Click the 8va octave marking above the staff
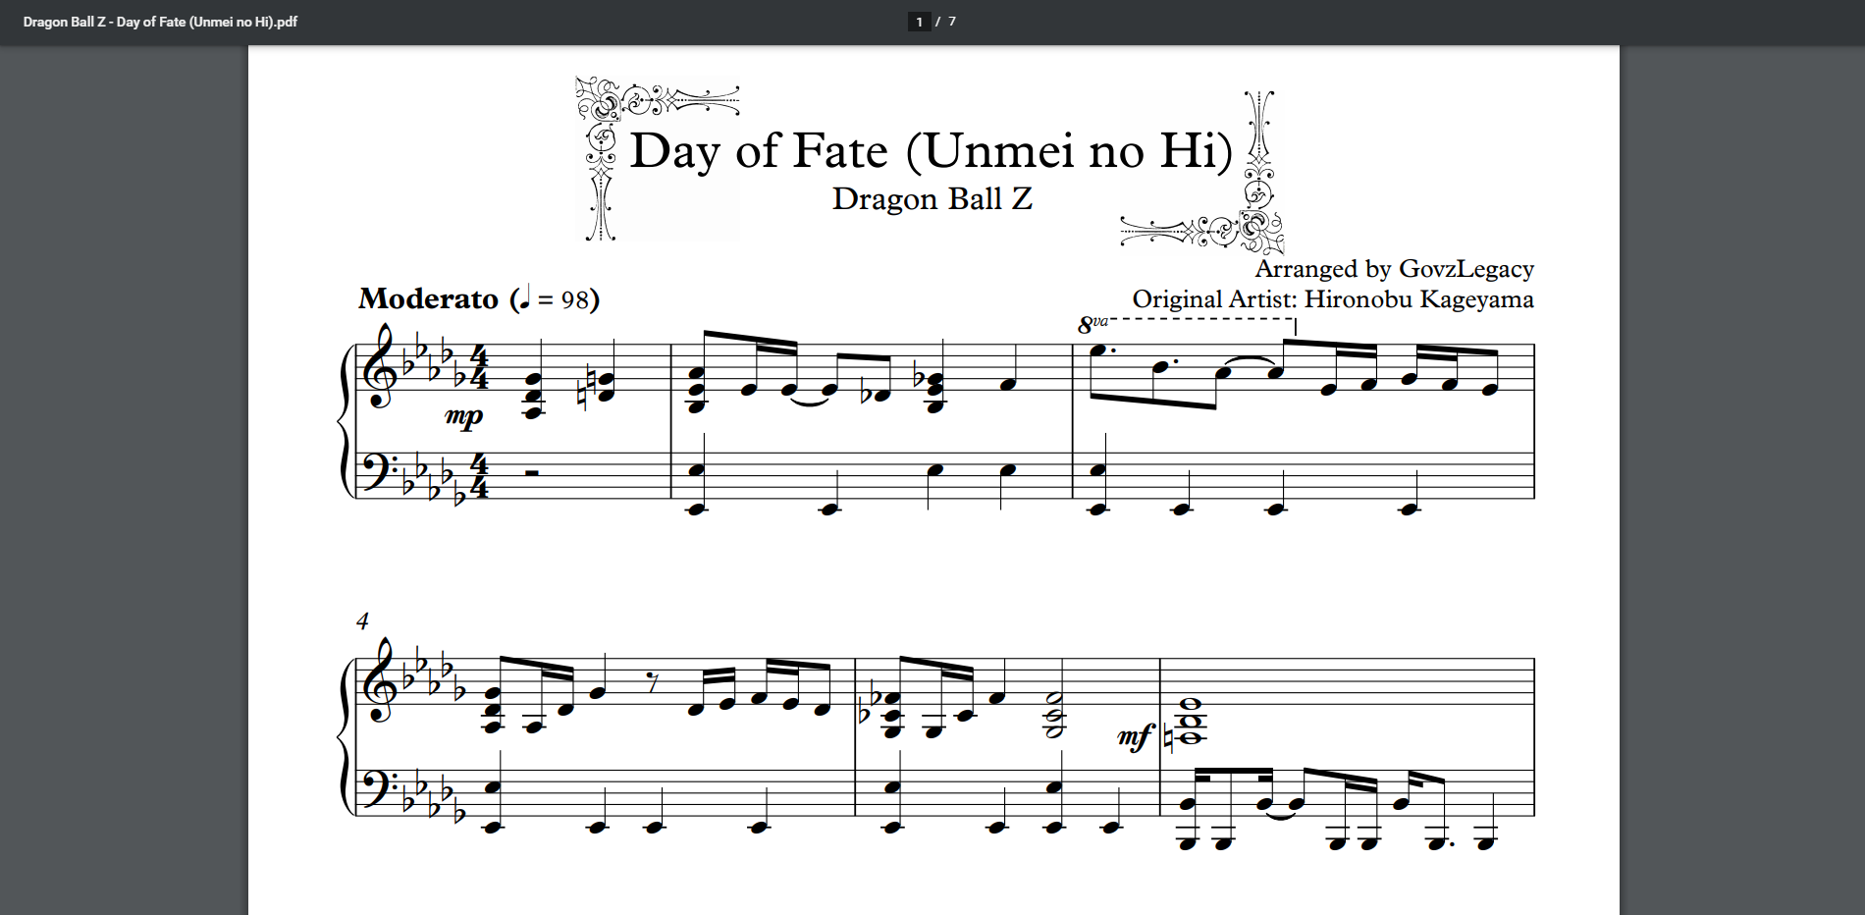 1092,324
